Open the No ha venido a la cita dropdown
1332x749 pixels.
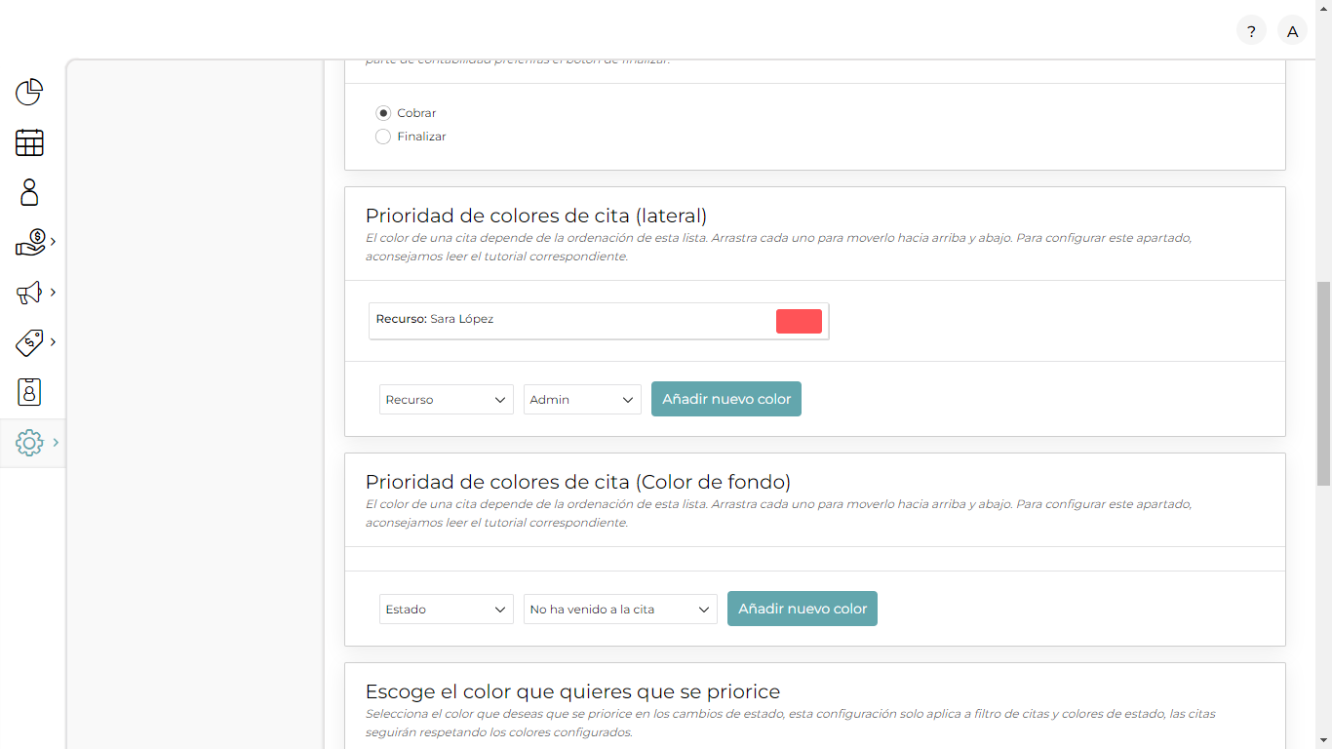coord(620,609)
